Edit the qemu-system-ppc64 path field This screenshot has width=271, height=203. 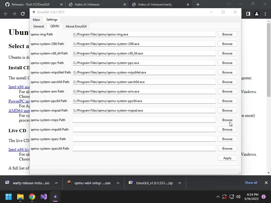144,101
